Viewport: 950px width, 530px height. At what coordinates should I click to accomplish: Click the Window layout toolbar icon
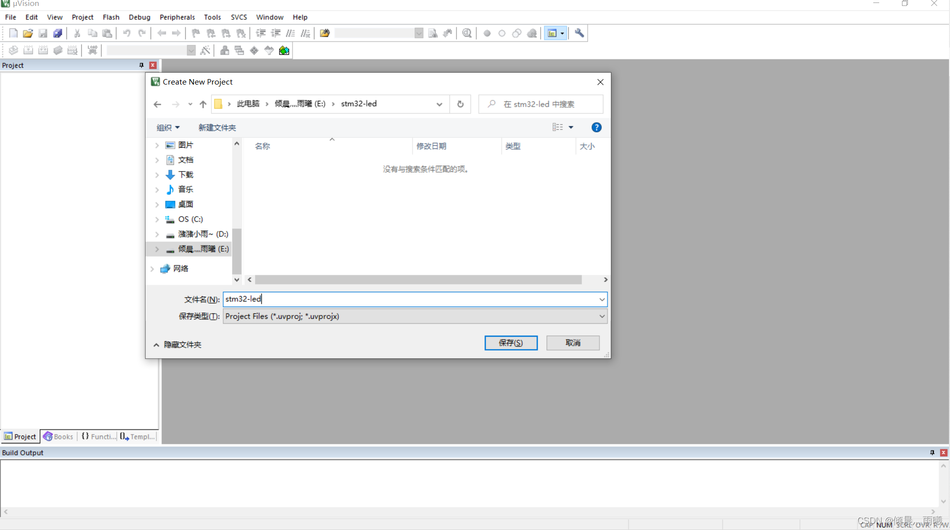point(552,33)
